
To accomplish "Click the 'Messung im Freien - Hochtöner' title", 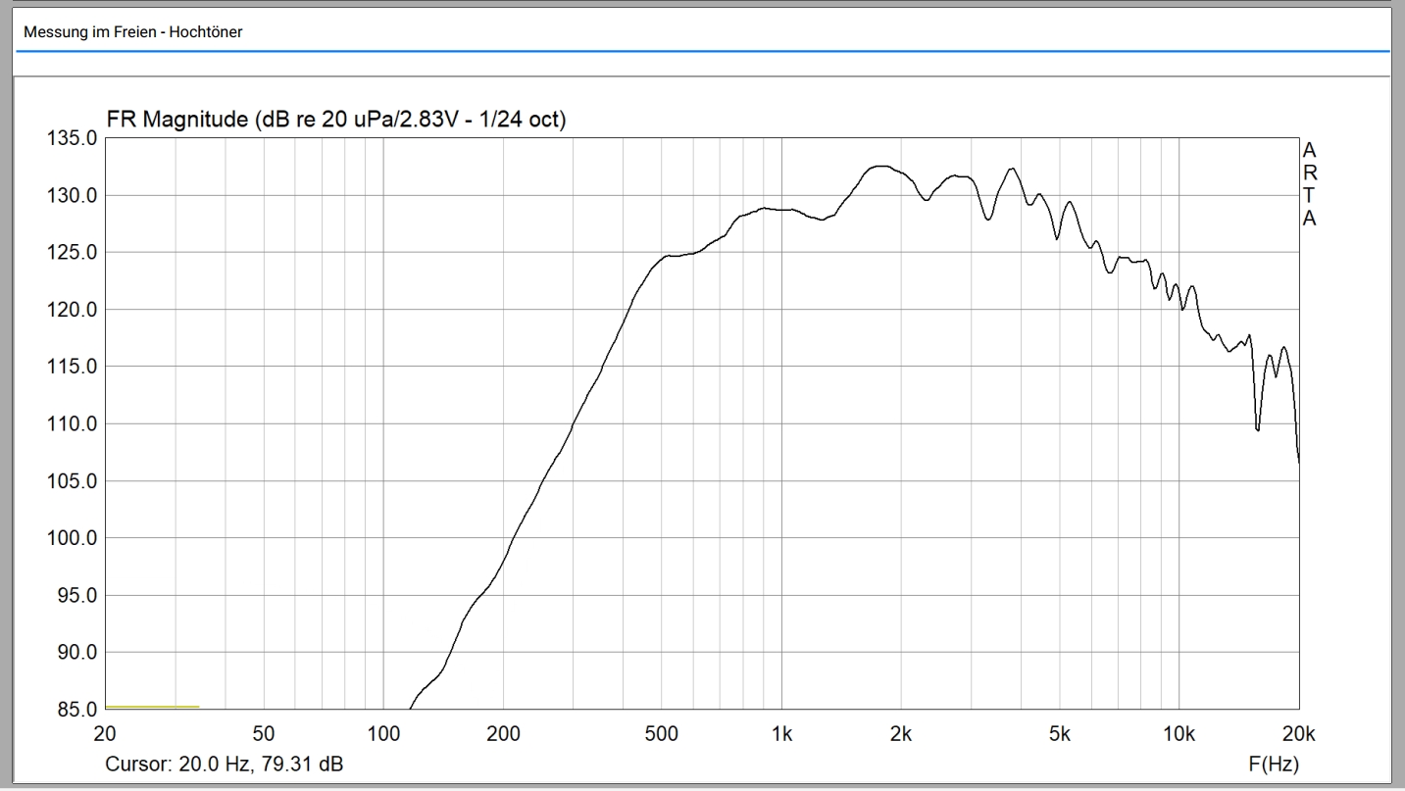I will [132, 32].
